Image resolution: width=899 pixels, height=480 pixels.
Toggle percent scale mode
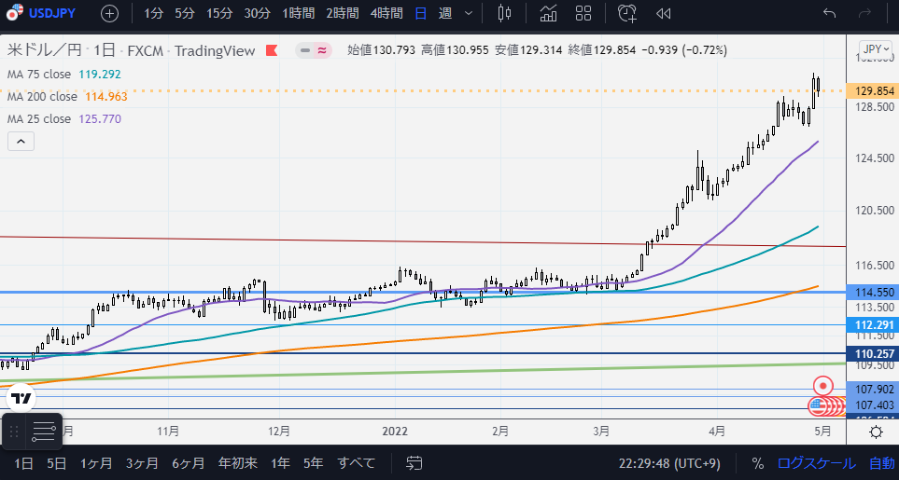757,463
